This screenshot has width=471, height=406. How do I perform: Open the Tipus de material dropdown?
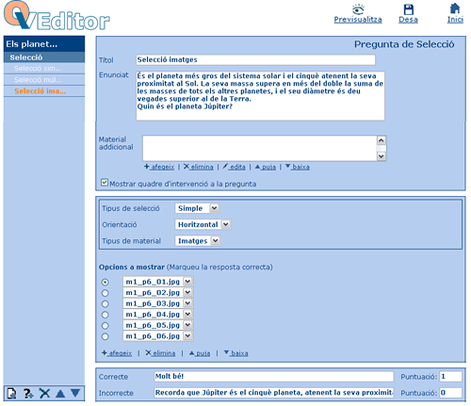point(198,241)
